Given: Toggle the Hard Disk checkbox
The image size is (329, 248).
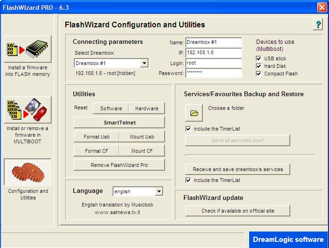Looking at the screenshot, I should tap(259, 66).
